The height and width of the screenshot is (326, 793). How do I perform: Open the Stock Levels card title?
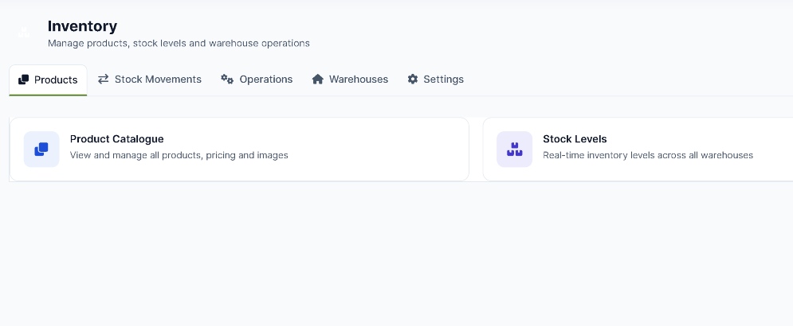click(x=575, y=139)
